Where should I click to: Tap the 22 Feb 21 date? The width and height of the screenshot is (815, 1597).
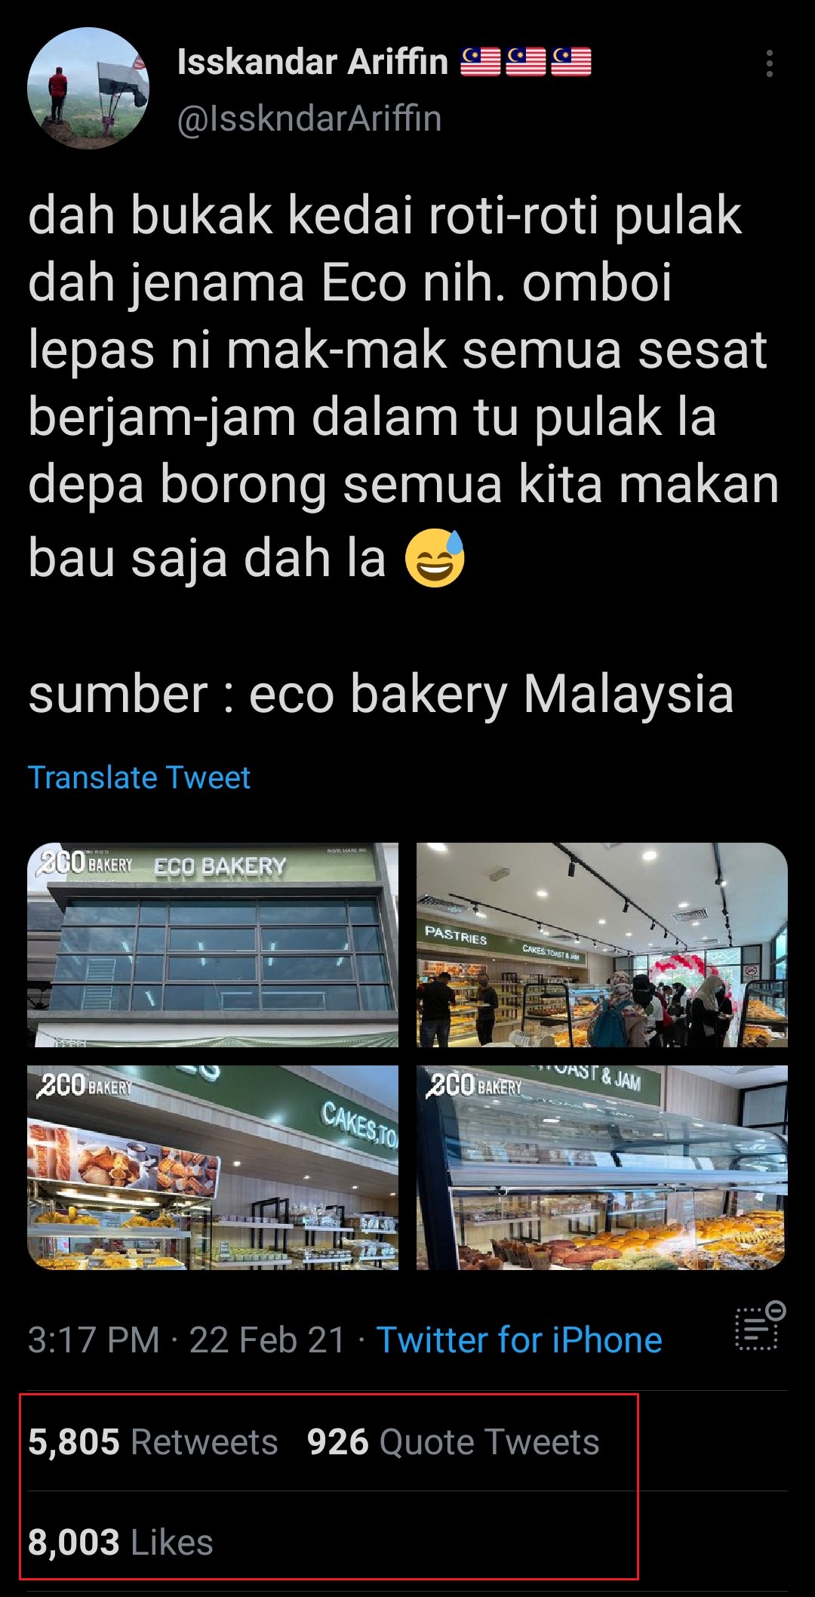[x=267, y=1340]
